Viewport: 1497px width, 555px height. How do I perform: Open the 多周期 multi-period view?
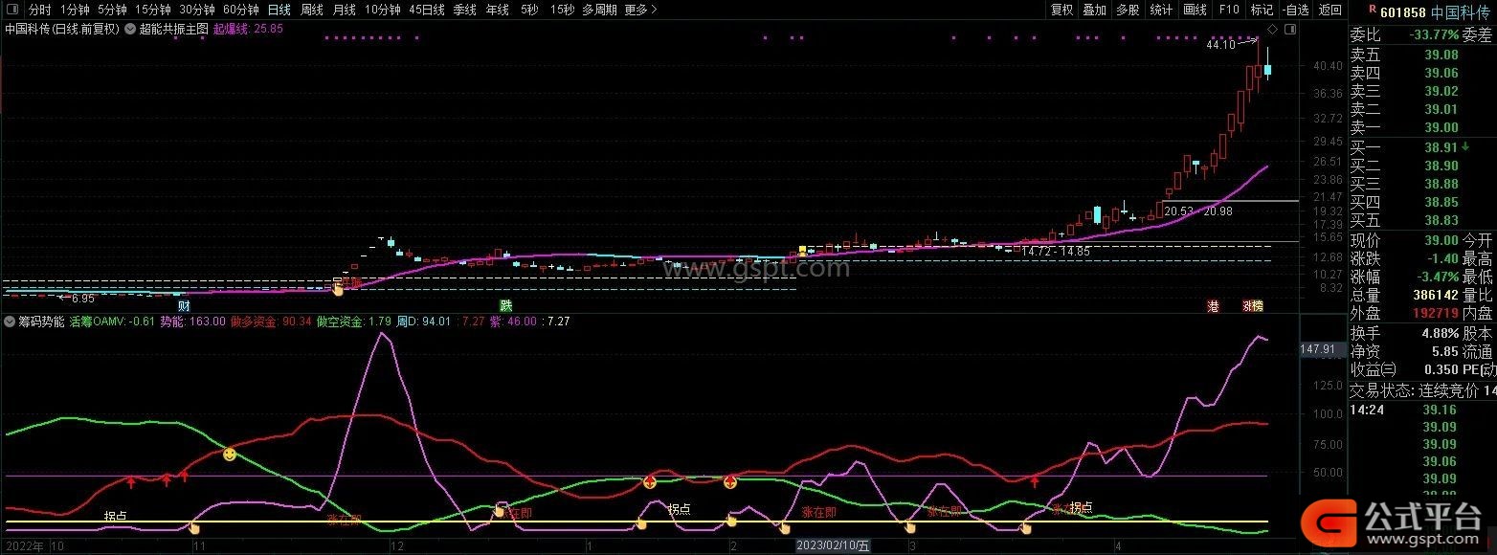tap(599, 11)
